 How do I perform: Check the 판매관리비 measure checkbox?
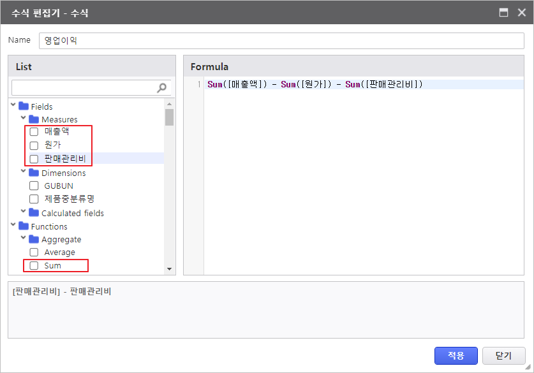pyautogui.click(x=34, y=159)
